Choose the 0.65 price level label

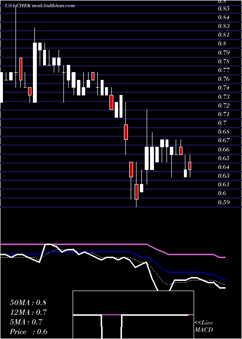pos(223,158)
